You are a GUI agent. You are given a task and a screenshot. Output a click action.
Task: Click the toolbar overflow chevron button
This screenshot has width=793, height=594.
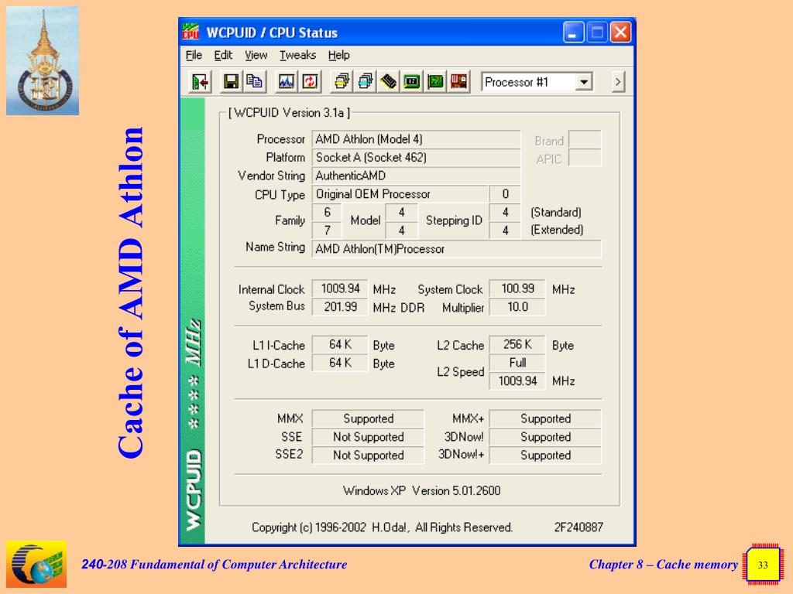click(x=617, y=82)
